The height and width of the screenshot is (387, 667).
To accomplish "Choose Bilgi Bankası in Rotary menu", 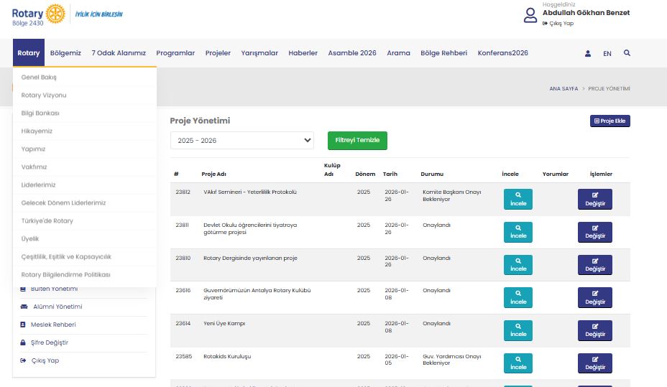I will (40, 113).
